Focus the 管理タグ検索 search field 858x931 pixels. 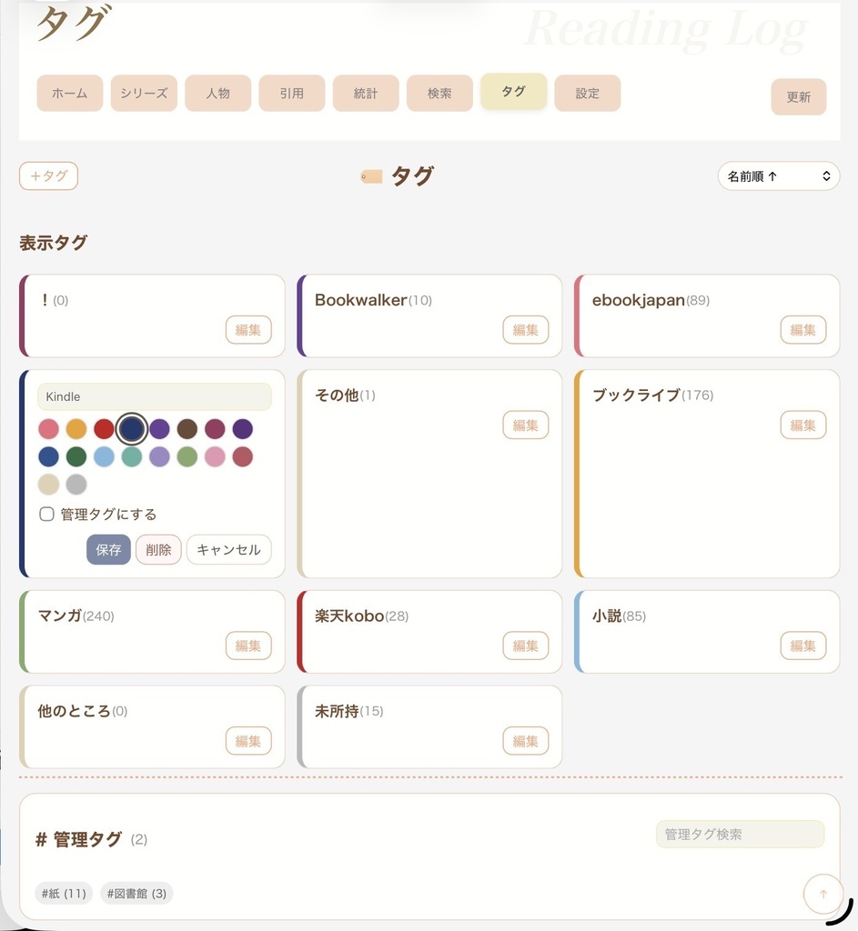tap(741, 835)
